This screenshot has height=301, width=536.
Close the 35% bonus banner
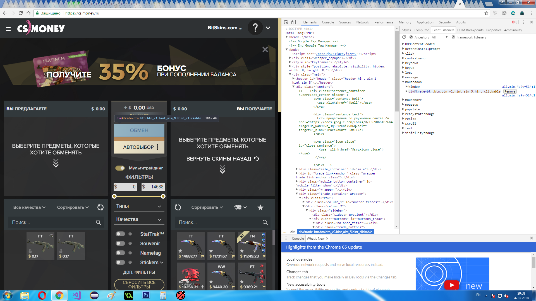point(265,50)
